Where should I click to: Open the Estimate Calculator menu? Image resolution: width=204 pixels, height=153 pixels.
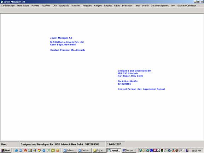187,6
